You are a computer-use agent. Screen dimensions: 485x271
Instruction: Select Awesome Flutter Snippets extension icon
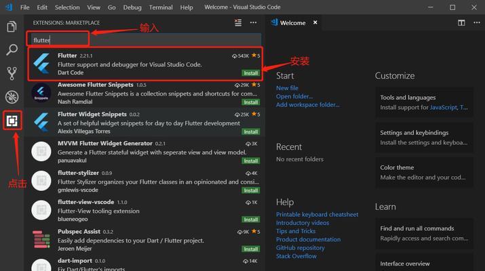pyautogui.click(x=41, y=93)
